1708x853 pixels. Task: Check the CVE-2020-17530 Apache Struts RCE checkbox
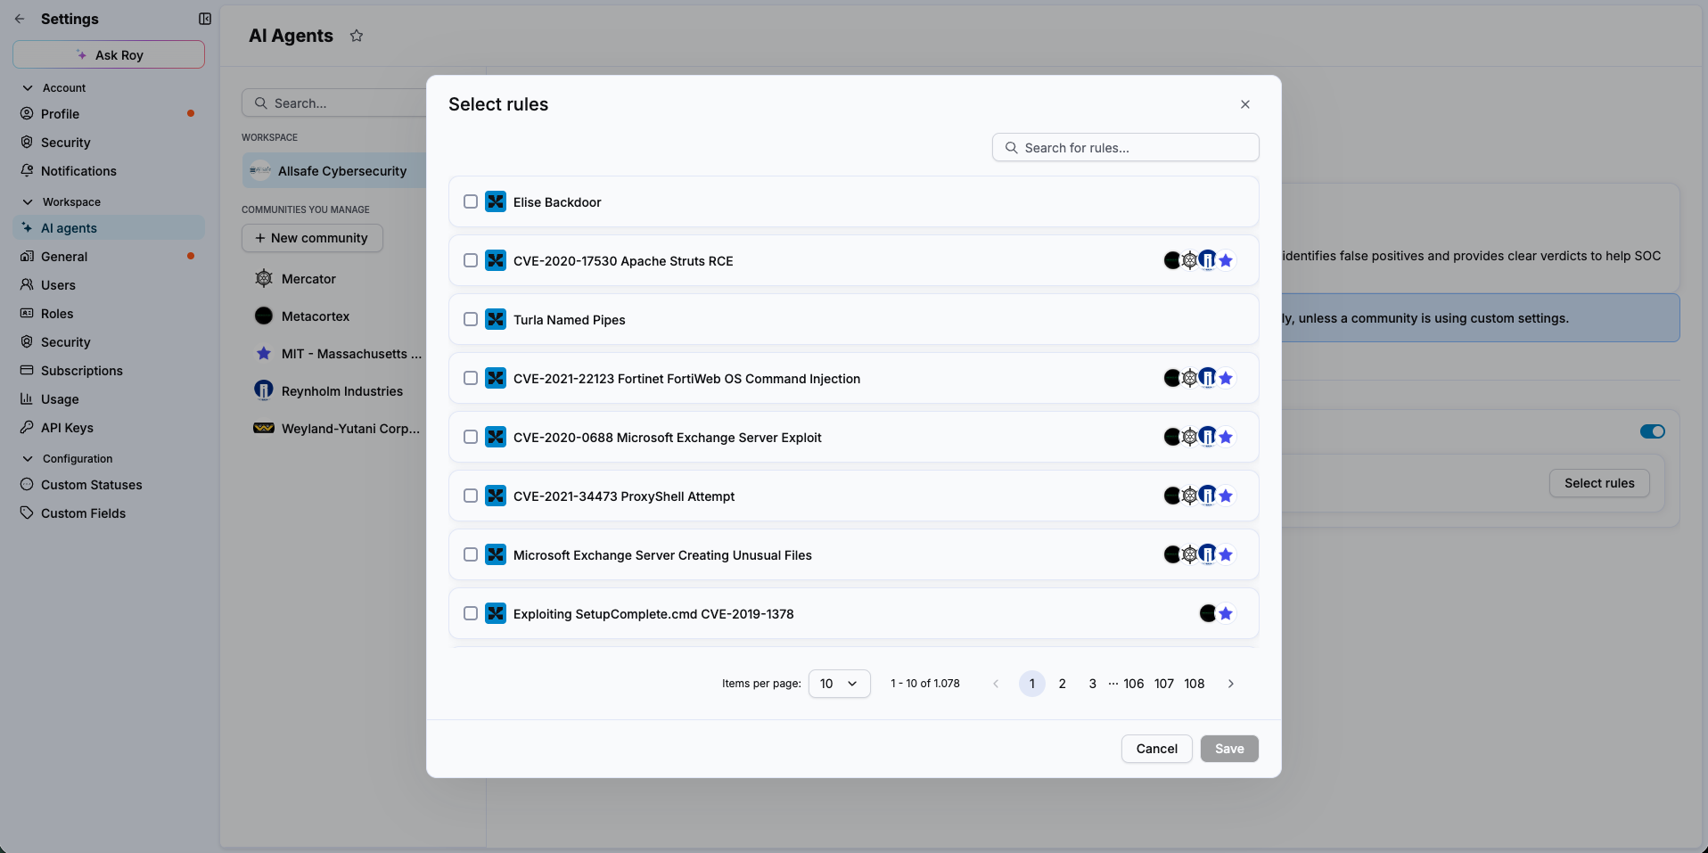(x=471, y=261)
